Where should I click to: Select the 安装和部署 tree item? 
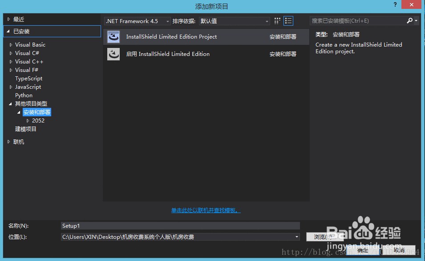click(x=37, y=112)
